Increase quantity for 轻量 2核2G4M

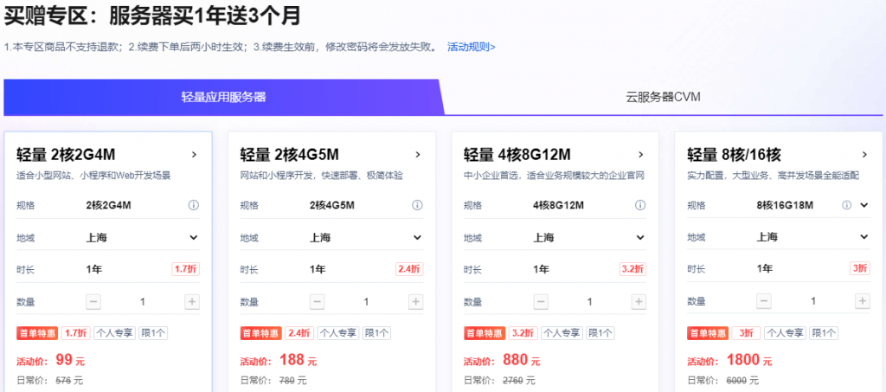click(x=192, y=301)
